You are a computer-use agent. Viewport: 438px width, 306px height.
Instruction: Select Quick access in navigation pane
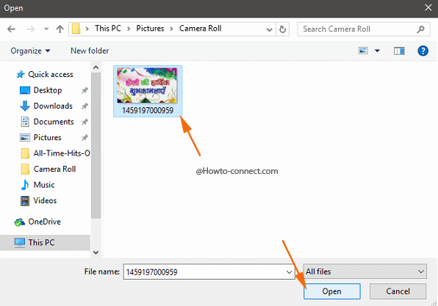pyautogui.click(x=45, y=74)
